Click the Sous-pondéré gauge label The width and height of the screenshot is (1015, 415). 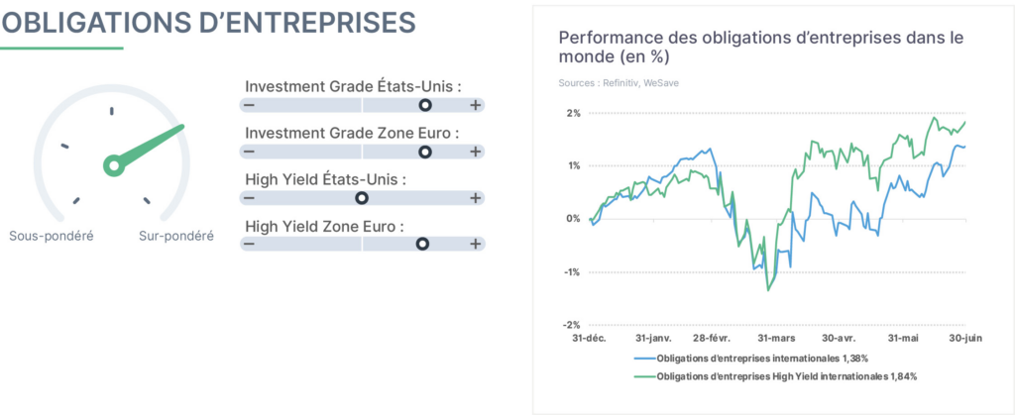[x=52, y=236]
